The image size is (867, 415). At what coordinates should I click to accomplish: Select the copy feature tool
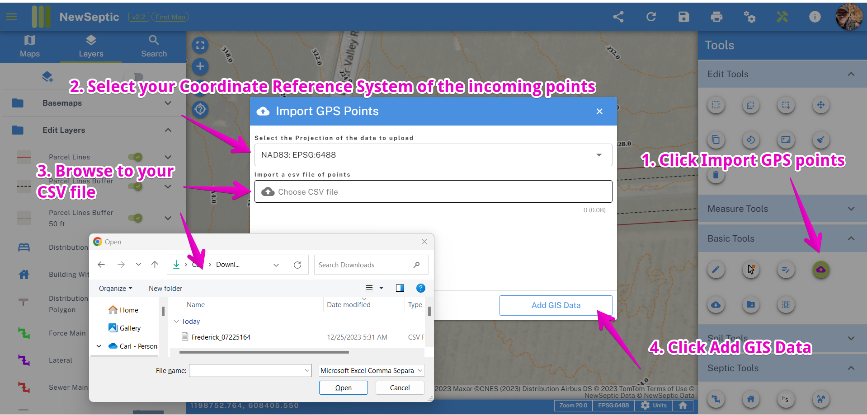pyautogui.click(x=716, y=140)
